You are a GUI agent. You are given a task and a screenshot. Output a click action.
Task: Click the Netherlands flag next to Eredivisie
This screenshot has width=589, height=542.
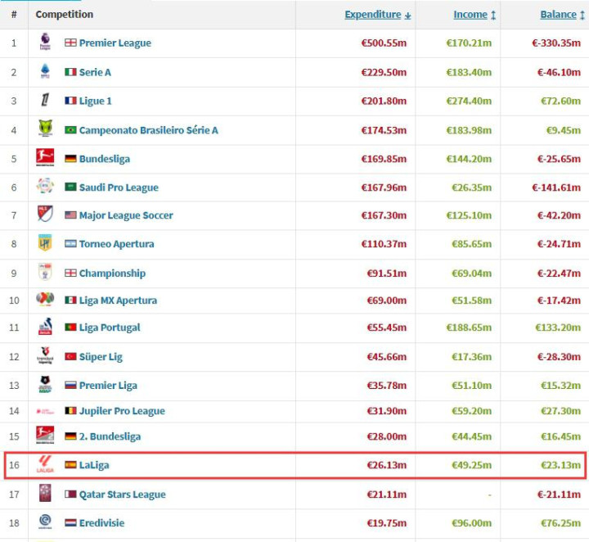[70, 523]
